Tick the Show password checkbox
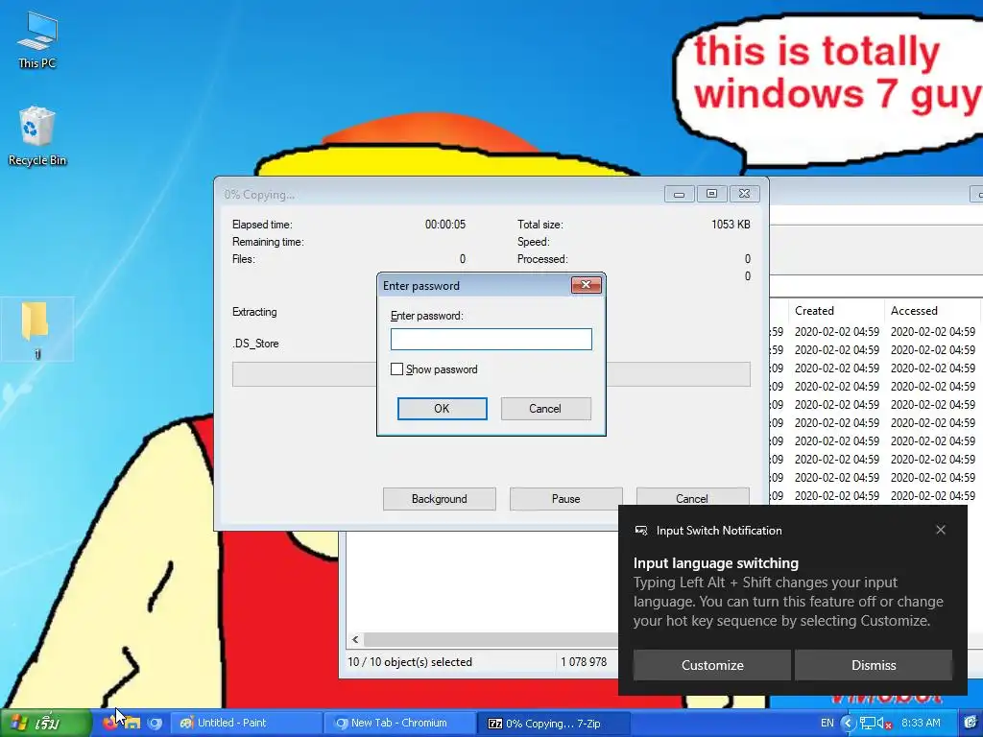This screenshot has height=737, width=983. click(396, 369)
